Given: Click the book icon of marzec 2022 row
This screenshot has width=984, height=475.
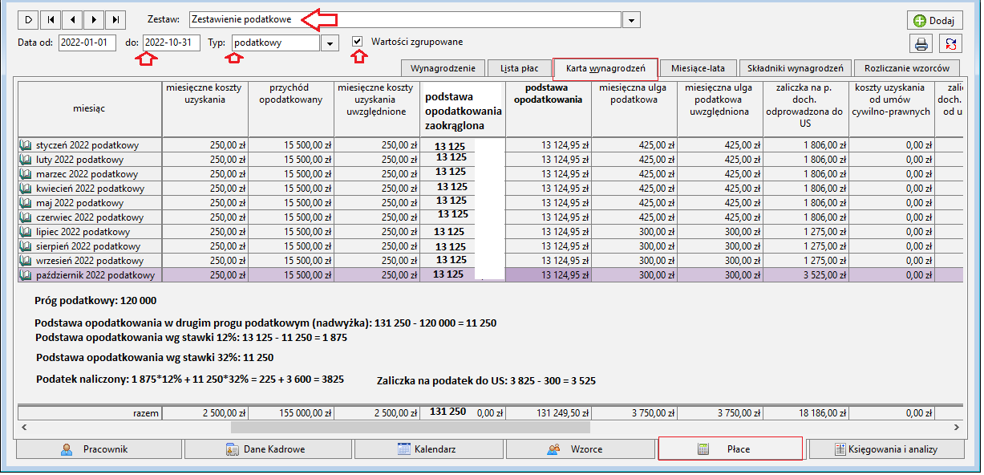Looking at the screenshot, I should 26,174.
